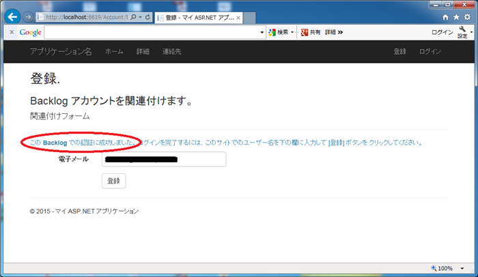478x277 pixels.
Task: Go back with the browser back arrow
Action: 12,17
